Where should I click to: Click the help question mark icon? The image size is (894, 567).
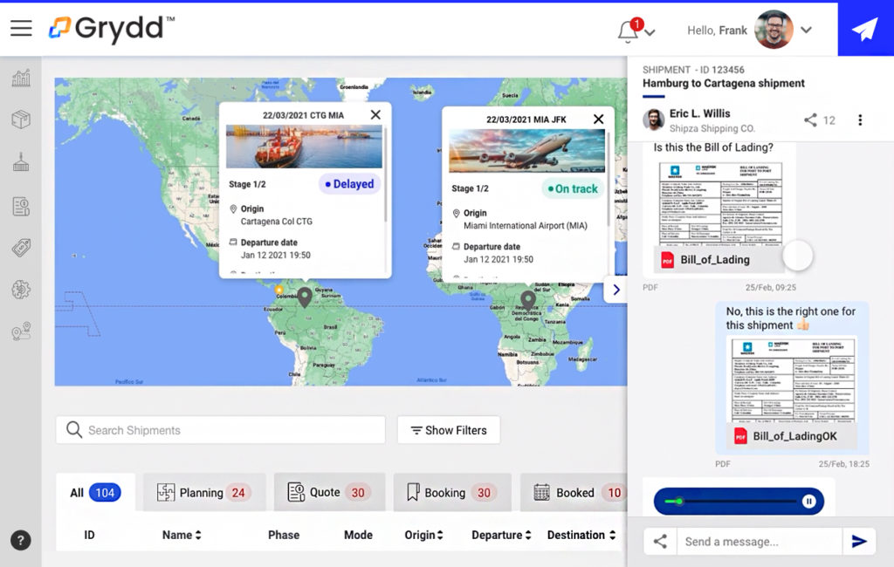(21, 540)
